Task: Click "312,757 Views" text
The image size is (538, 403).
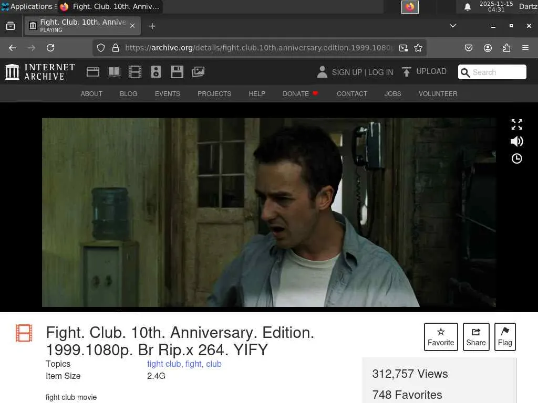Action: click(x=410, y=374)
